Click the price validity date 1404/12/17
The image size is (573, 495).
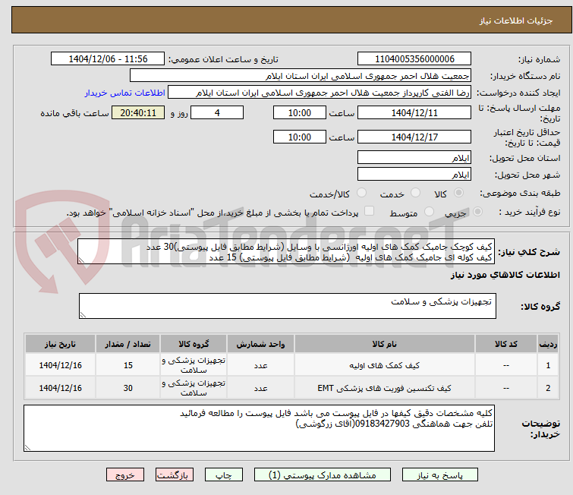tap(414, 137)
